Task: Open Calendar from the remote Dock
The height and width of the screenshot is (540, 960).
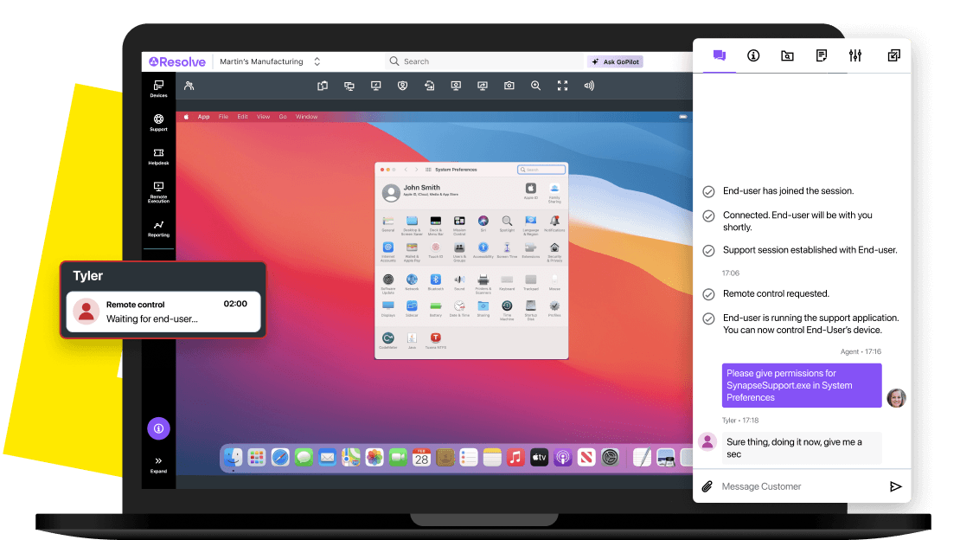Action: [421, 457]
